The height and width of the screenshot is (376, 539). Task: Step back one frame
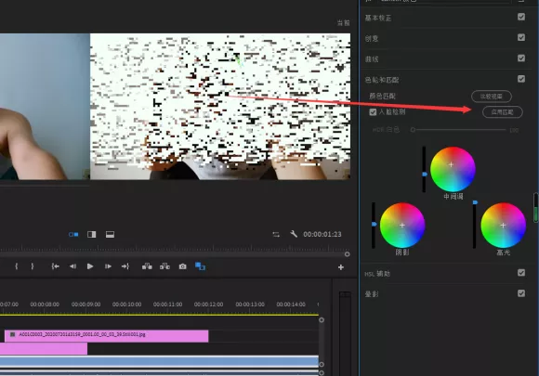click(x=72, y=266)
